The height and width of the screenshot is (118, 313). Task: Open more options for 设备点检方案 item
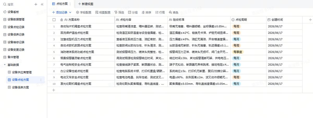[x=41, y=80]
